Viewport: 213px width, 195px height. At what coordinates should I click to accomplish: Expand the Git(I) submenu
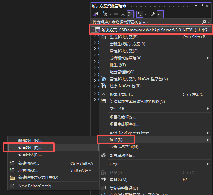(x=155, y=164)
